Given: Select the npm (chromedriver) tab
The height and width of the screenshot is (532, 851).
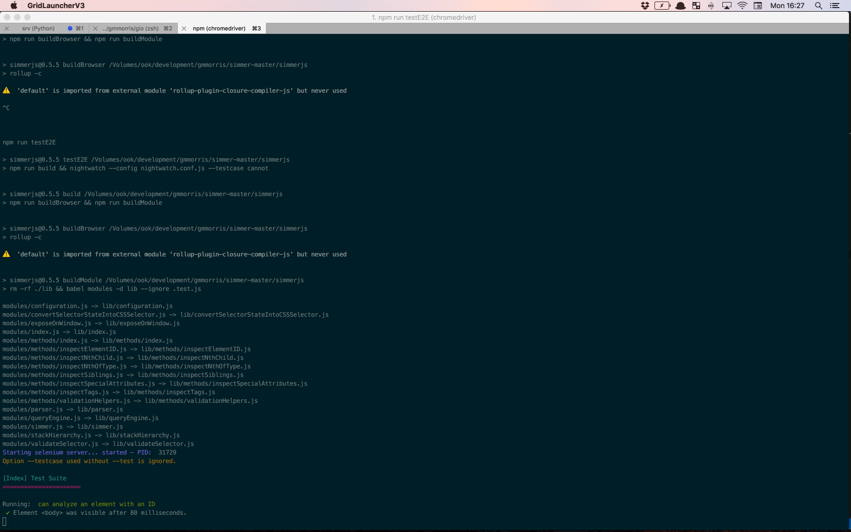Looking at the screenshot, I should [x=219, y=28].
